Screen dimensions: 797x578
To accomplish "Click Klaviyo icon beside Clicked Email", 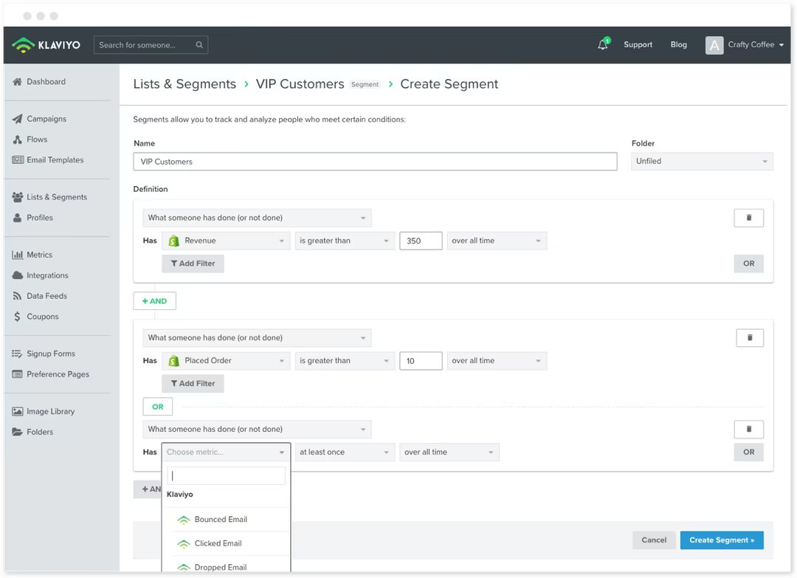I will (x=184, y=543).
